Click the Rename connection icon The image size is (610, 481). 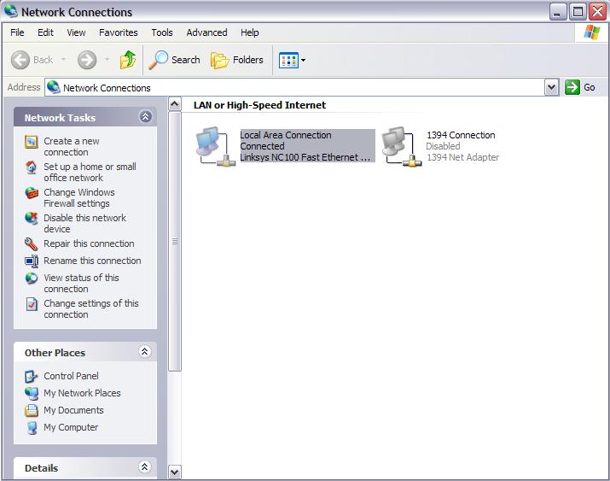tap(32, 261)
